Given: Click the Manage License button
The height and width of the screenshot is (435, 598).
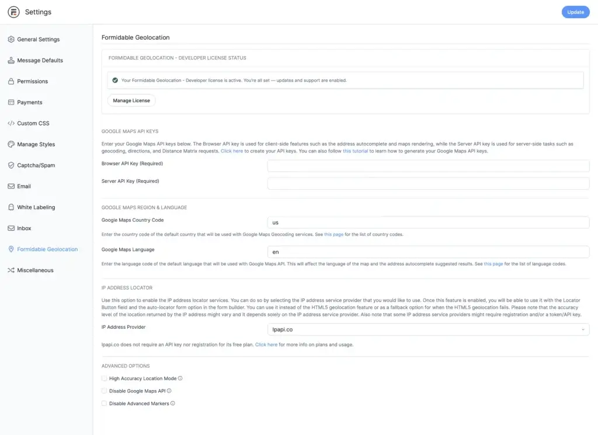Looking at the screenshot, I should point(131,100).
